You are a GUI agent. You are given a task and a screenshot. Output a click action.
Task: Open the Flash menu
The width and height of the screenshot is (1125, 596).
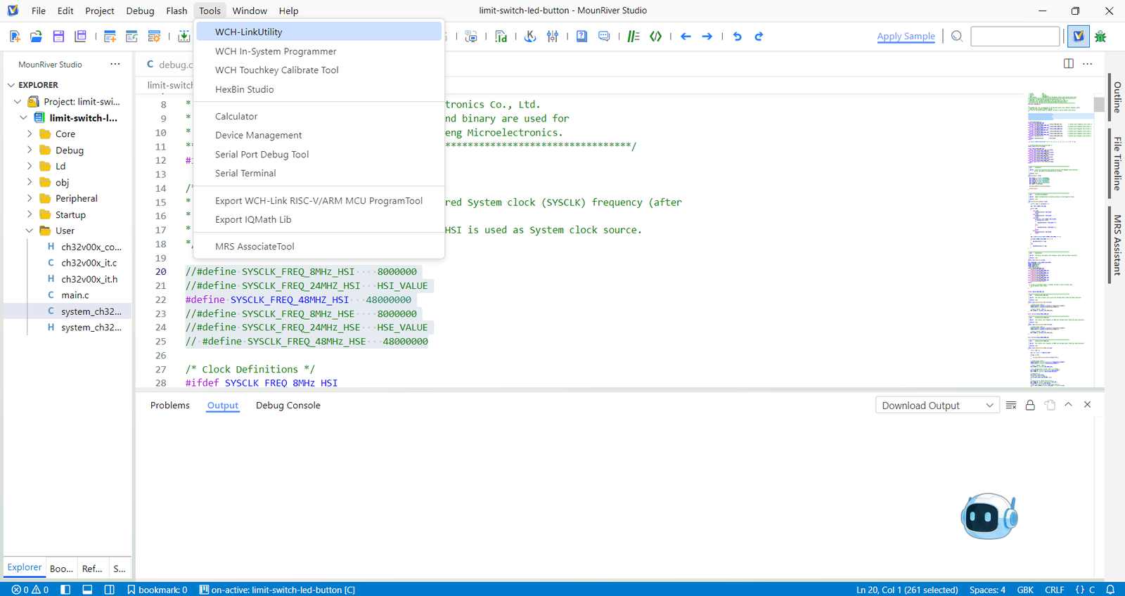(x=176, y=11)
